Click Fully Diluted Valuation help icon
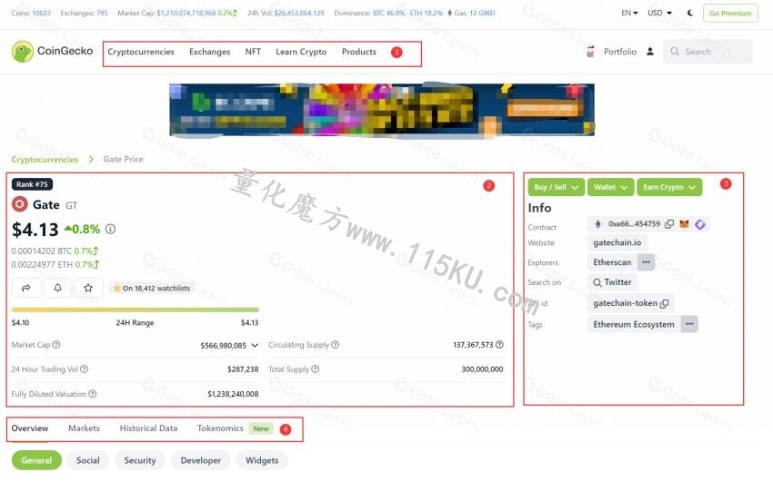 (x=92, y=393)
